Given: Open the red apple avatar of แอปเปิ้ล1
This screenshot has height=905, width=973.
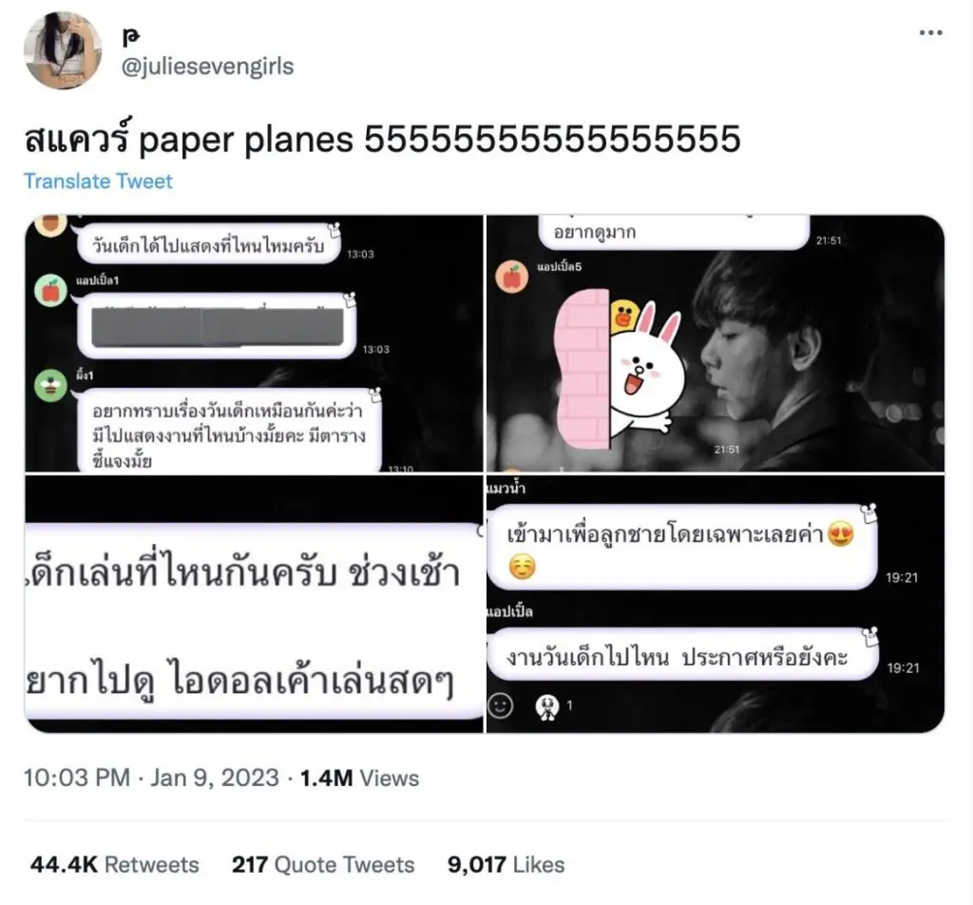Looking at the screenshot, I should click(51, 290).
